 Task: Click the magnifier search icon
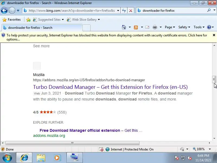209,10
